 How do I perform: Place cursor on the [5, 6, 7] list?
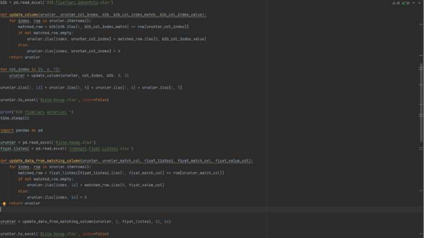[48, 69]
